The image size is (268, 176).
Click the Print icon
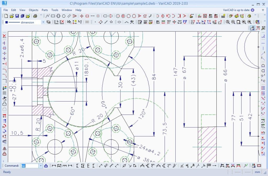coord(35,16)
